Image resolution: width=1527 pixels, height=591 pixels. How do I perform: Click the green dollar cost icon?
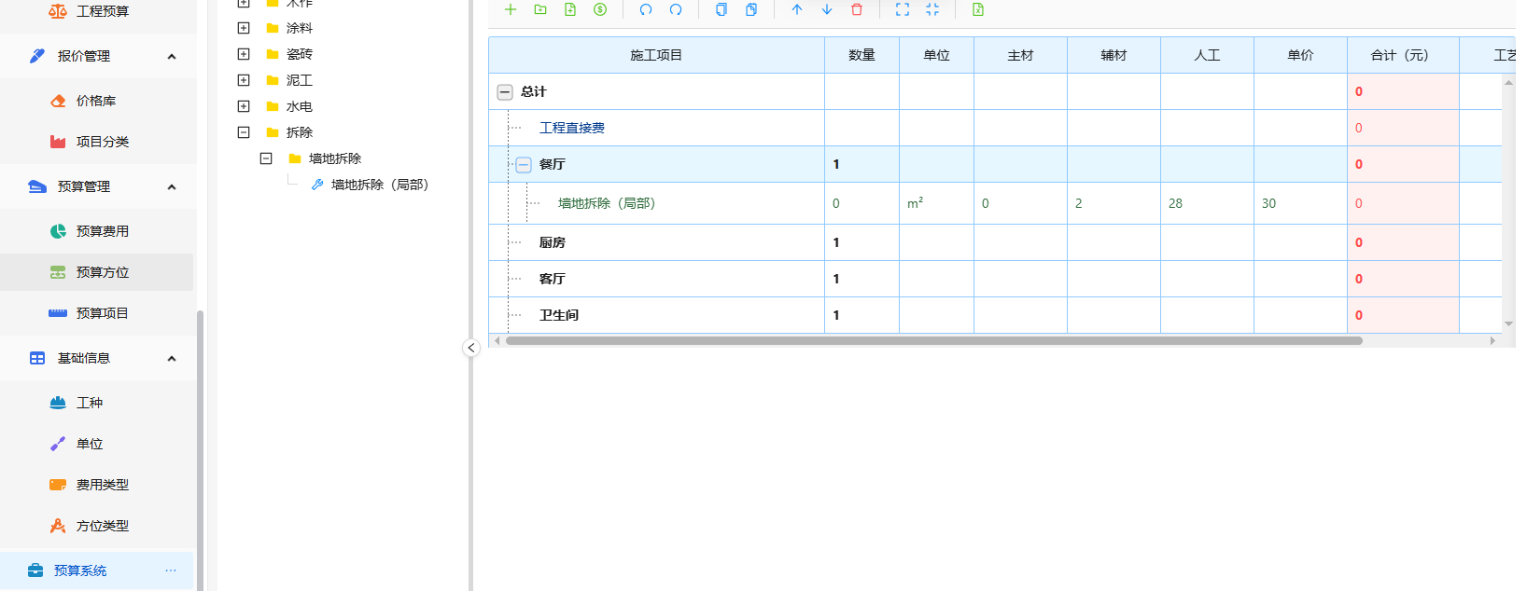[x=600, y=9]
